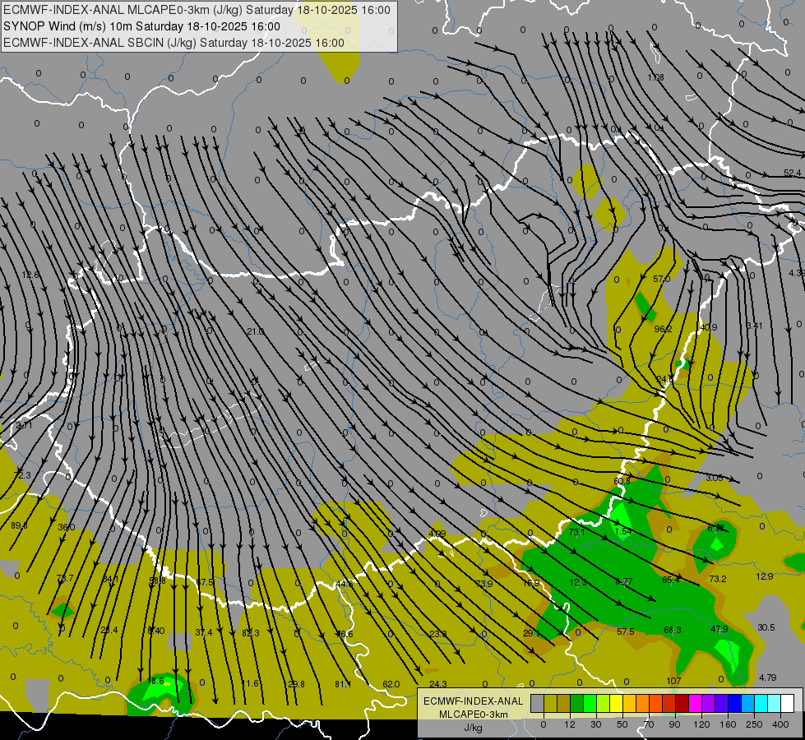This screenshot has height=740, width=805.
Task: Click the map value 18.6
Action: coord(155,681)
